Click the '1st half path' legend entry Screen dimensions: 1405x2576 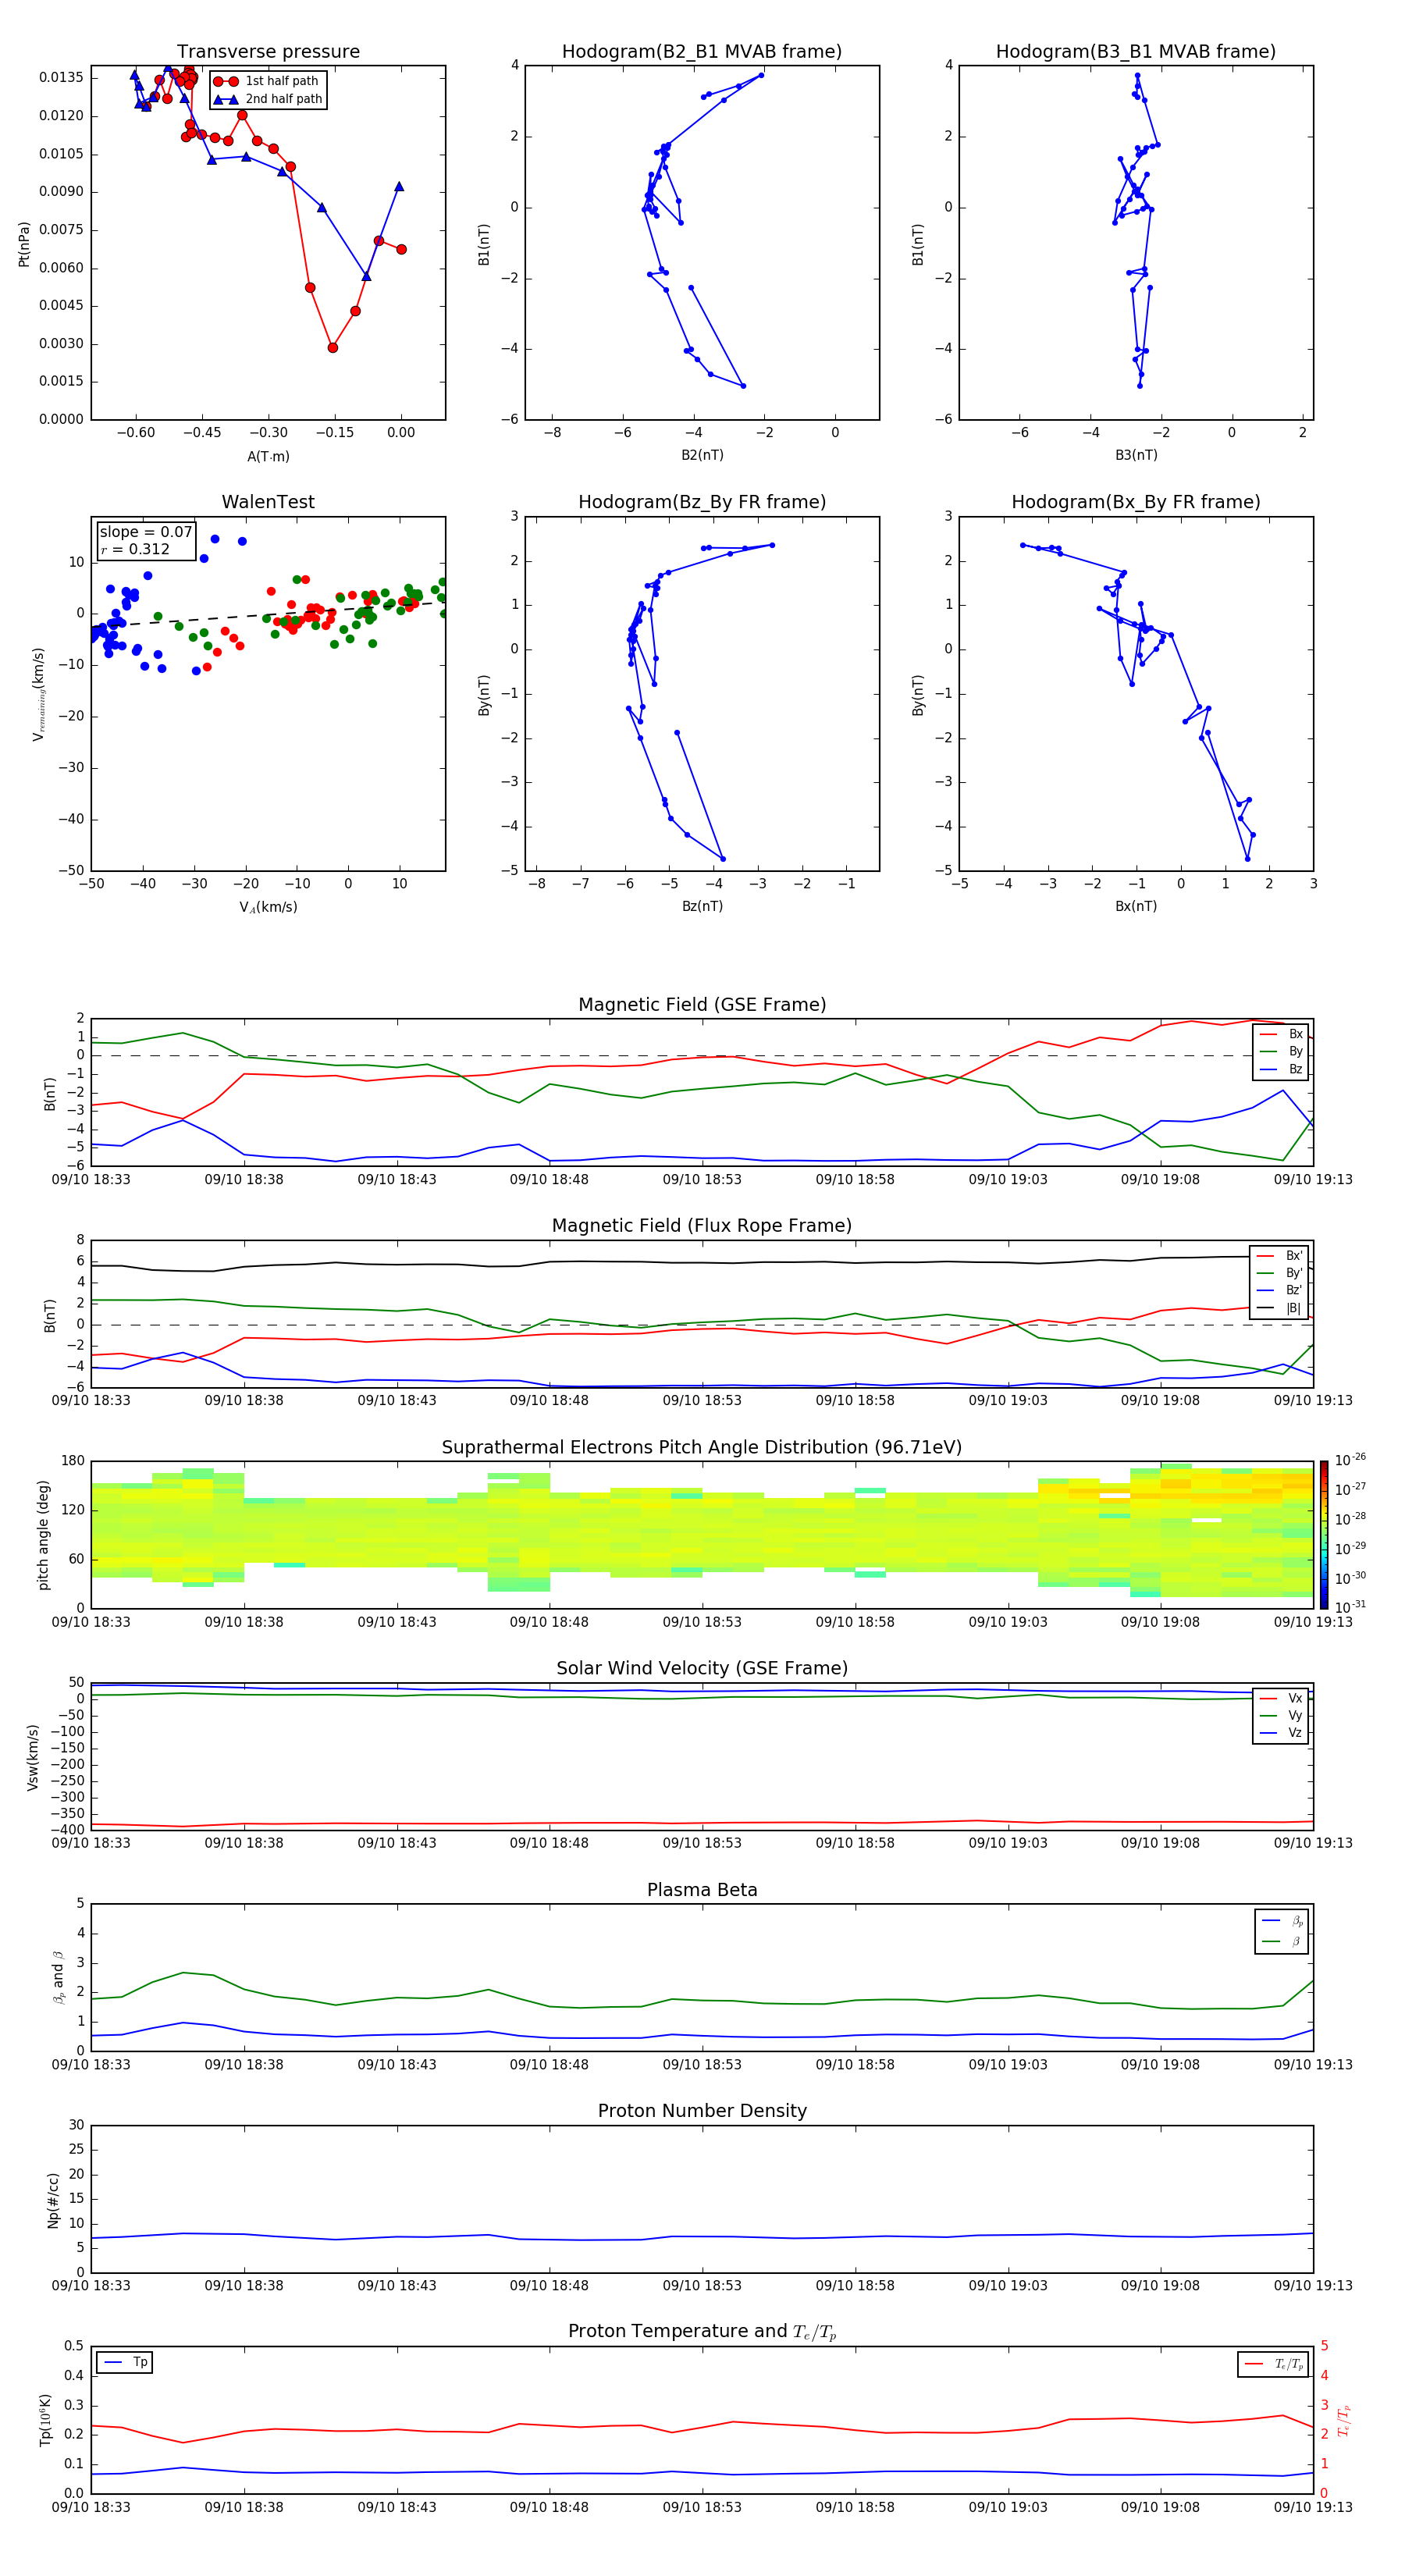tap(266, 81)
